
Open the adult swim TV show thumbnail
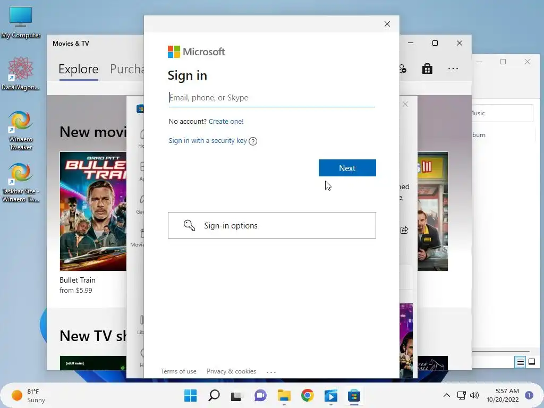tap(93, 363)
